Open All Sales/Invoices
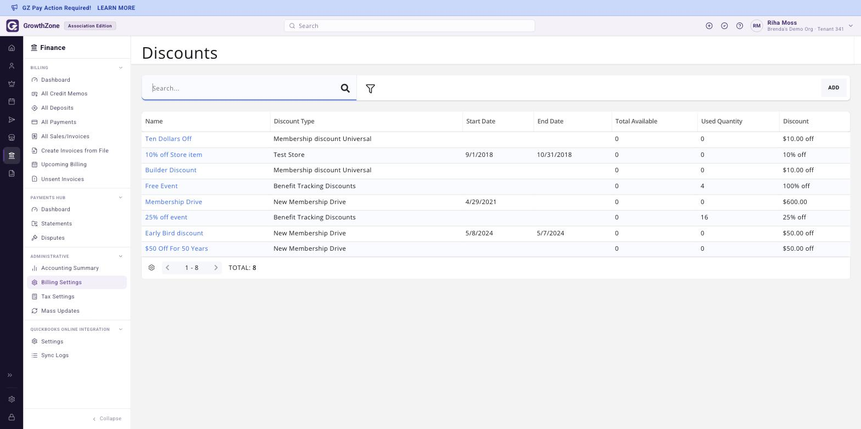 (x=65, y=137)
